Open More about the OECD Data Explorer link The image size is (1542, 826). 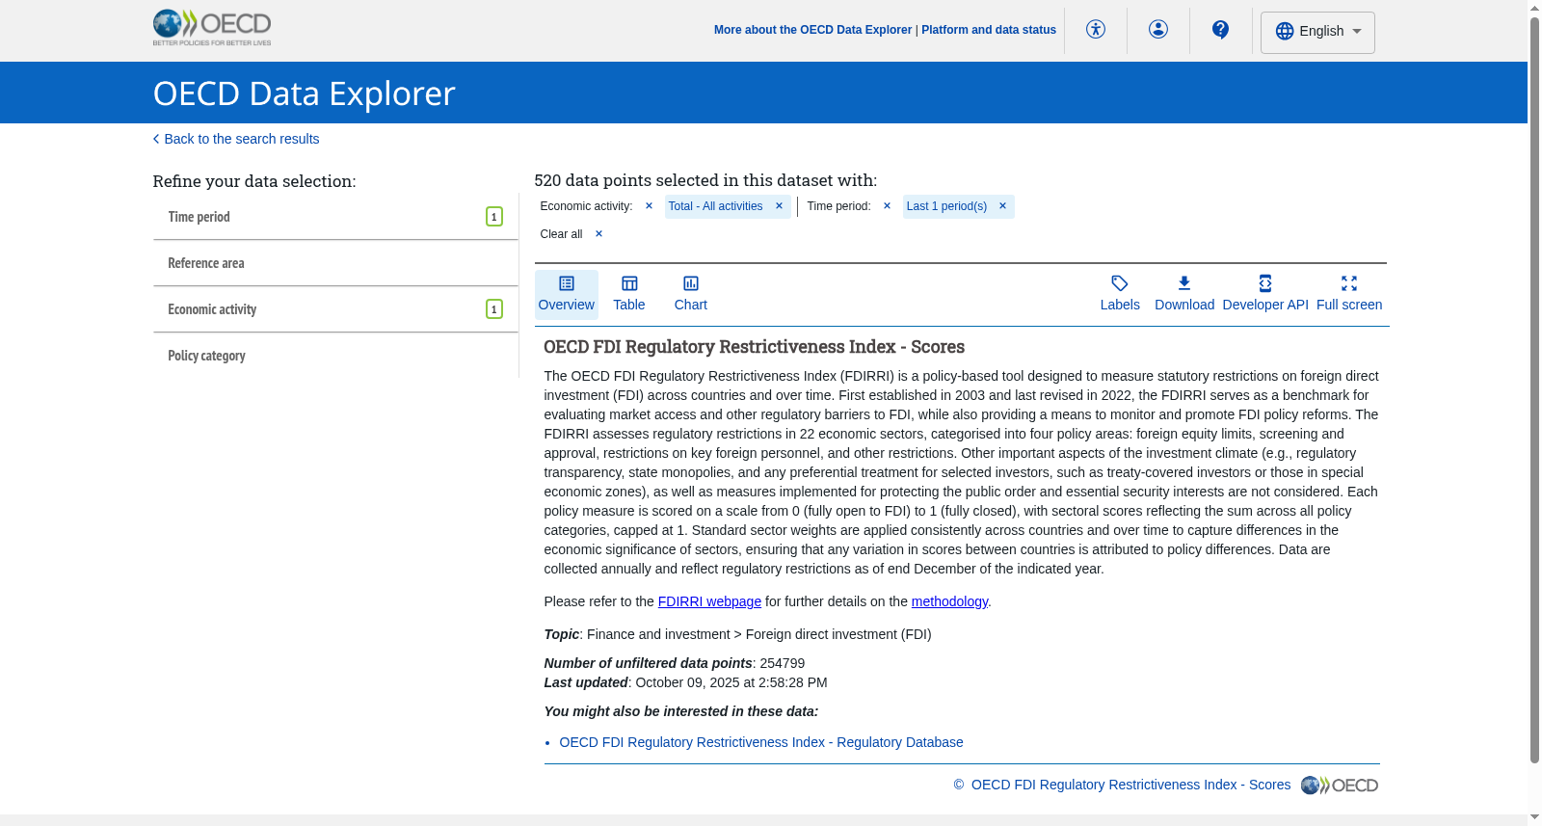[812, 30]
